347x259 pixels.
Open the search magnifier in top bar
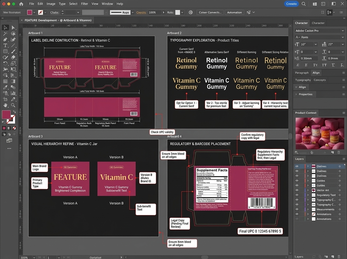click(304, 4)
